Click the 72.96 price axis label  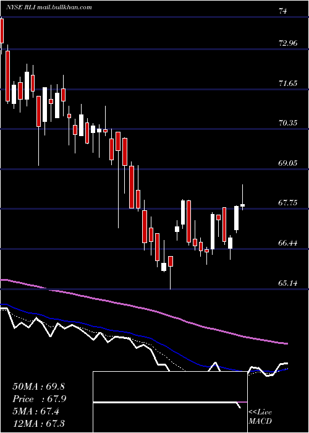tap(289, 43)
